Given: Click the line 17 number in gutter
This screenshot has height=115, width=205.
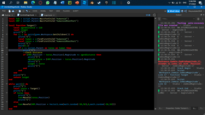Looking at the screenshot, I should pos(2,55).
